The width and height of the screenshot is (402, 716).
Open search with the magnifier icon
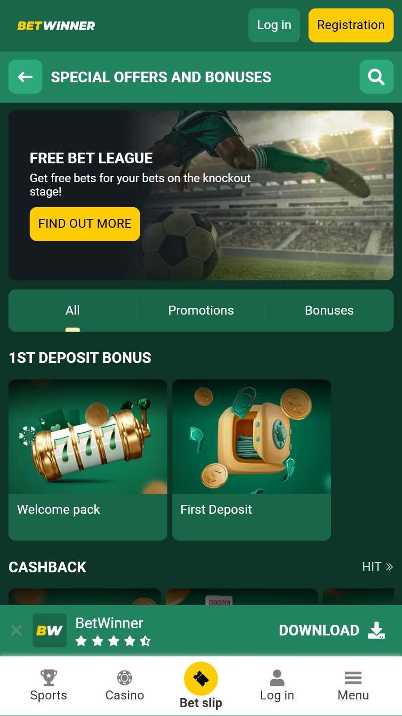pos(377,77)
